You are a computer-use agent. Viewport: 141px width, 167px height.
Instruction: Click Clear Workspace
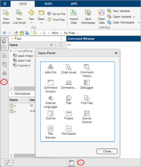click(x=121, y=23)
